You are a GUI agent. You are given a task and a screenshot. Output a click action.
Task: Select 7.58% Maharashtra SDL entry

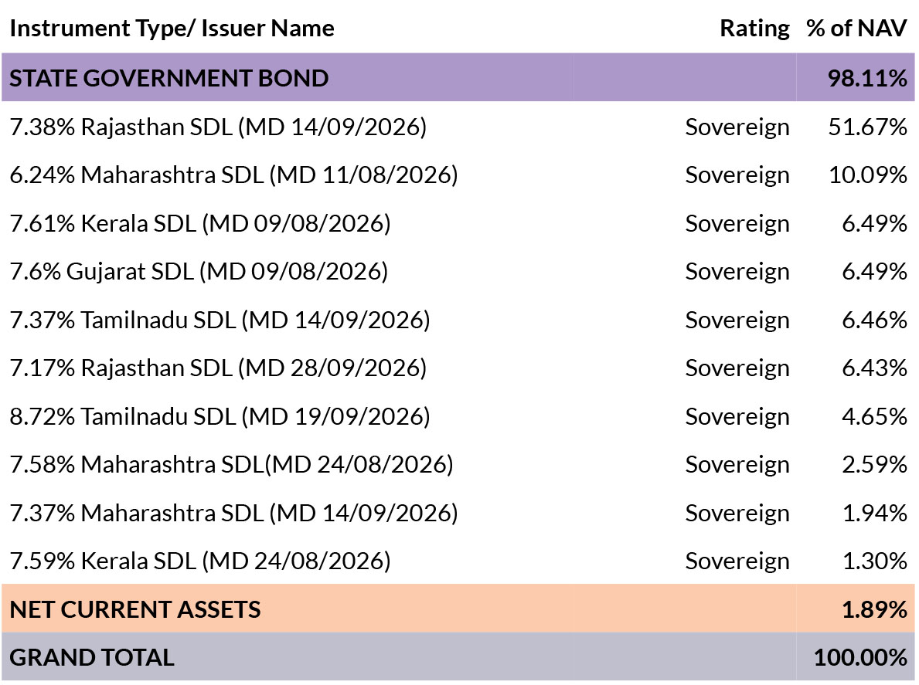pos(232,465)
